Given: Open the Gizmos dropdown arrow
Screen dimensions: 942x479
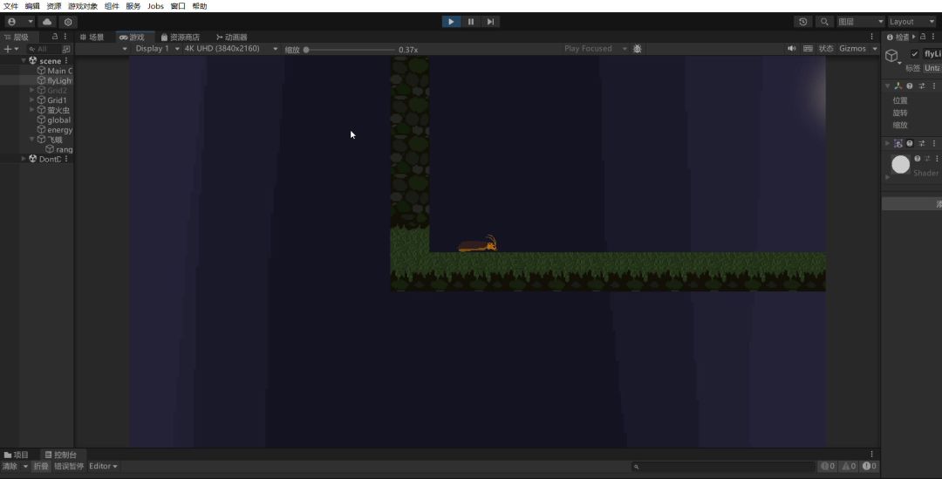Looking at the screenshot, I should point(875,49).
